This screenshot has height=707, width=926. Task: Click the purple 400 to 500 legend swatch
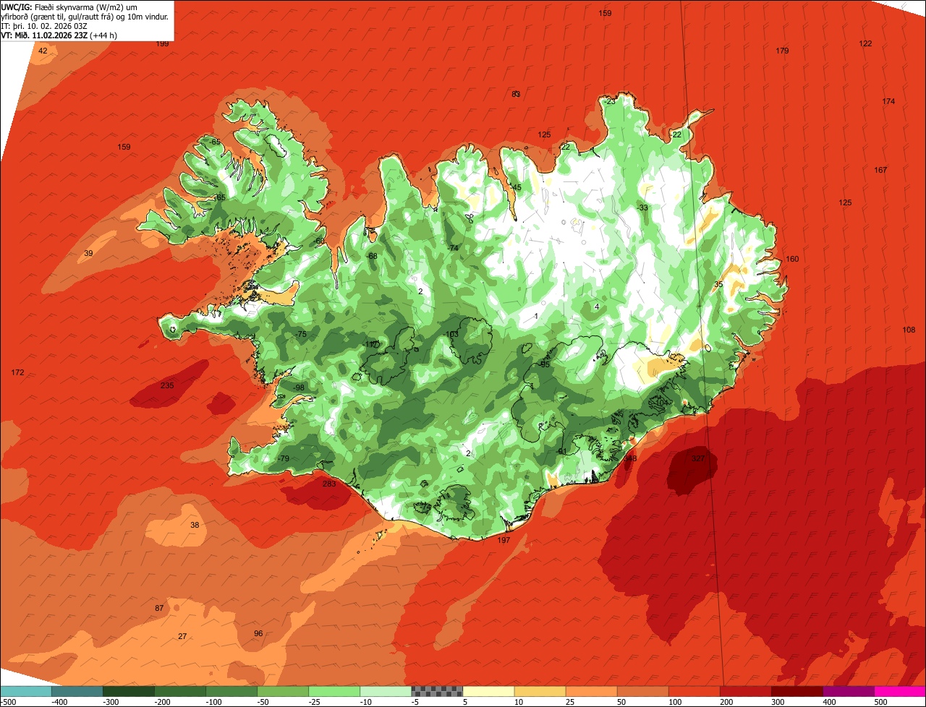847,691
